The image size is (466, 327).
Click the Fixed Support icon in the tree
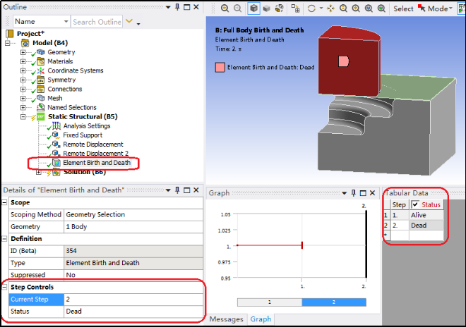click(57, 135)
